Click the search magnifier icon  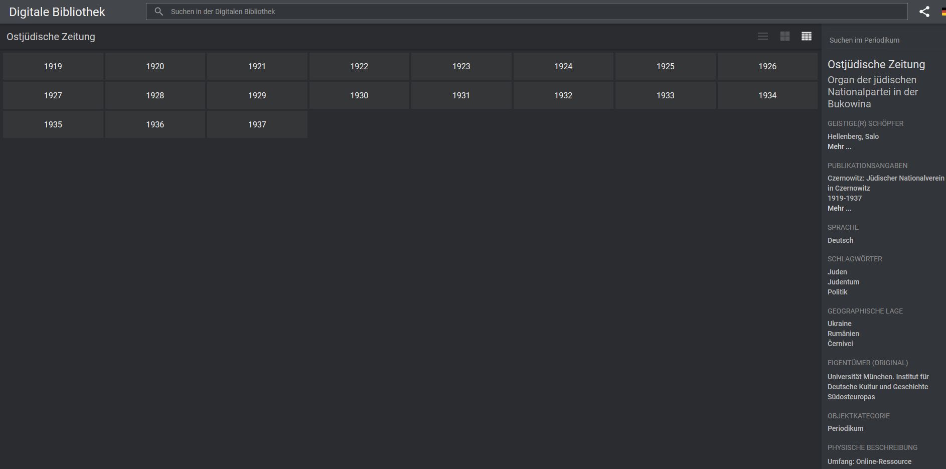pos(159,12)
